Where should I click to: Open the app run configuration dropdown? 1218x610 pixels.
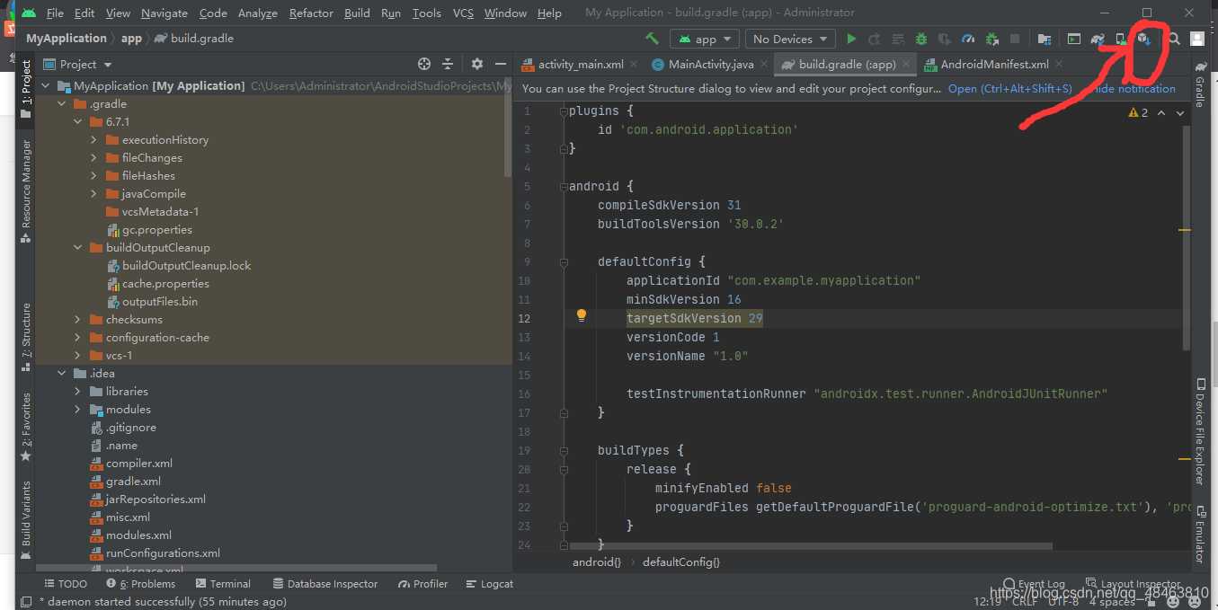click(705, 39)
